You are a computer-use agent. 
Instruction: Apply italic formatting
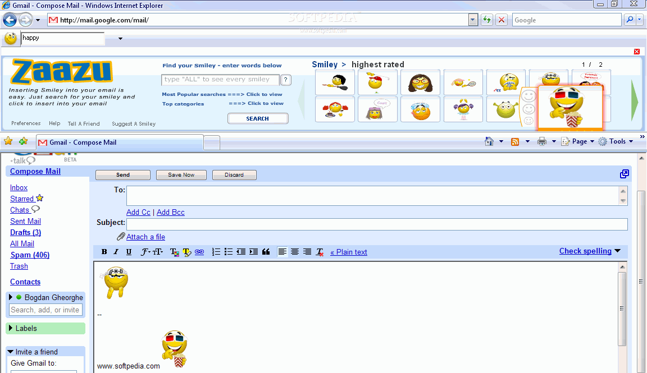click(116, 252)
